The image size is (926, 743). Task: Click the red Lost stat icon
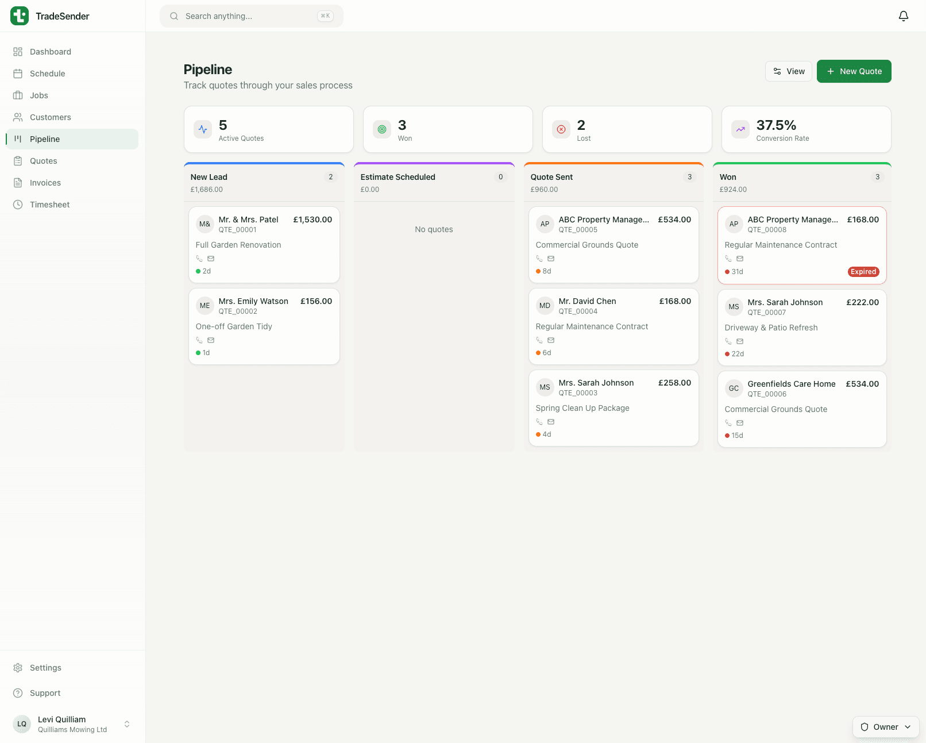tap(561, 129)
